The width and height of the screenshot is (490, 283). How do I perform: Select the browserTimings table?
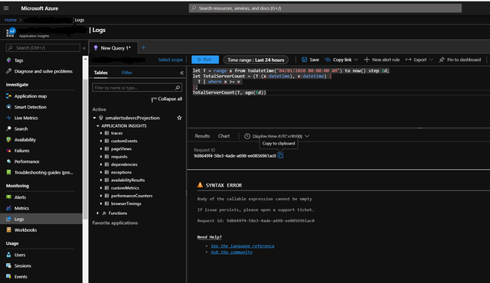click(126, 203)
